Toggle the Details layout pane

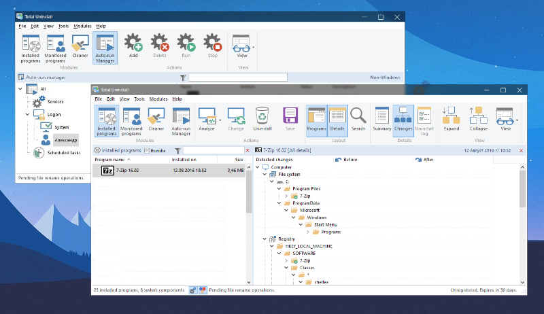[x=337, y=118]
